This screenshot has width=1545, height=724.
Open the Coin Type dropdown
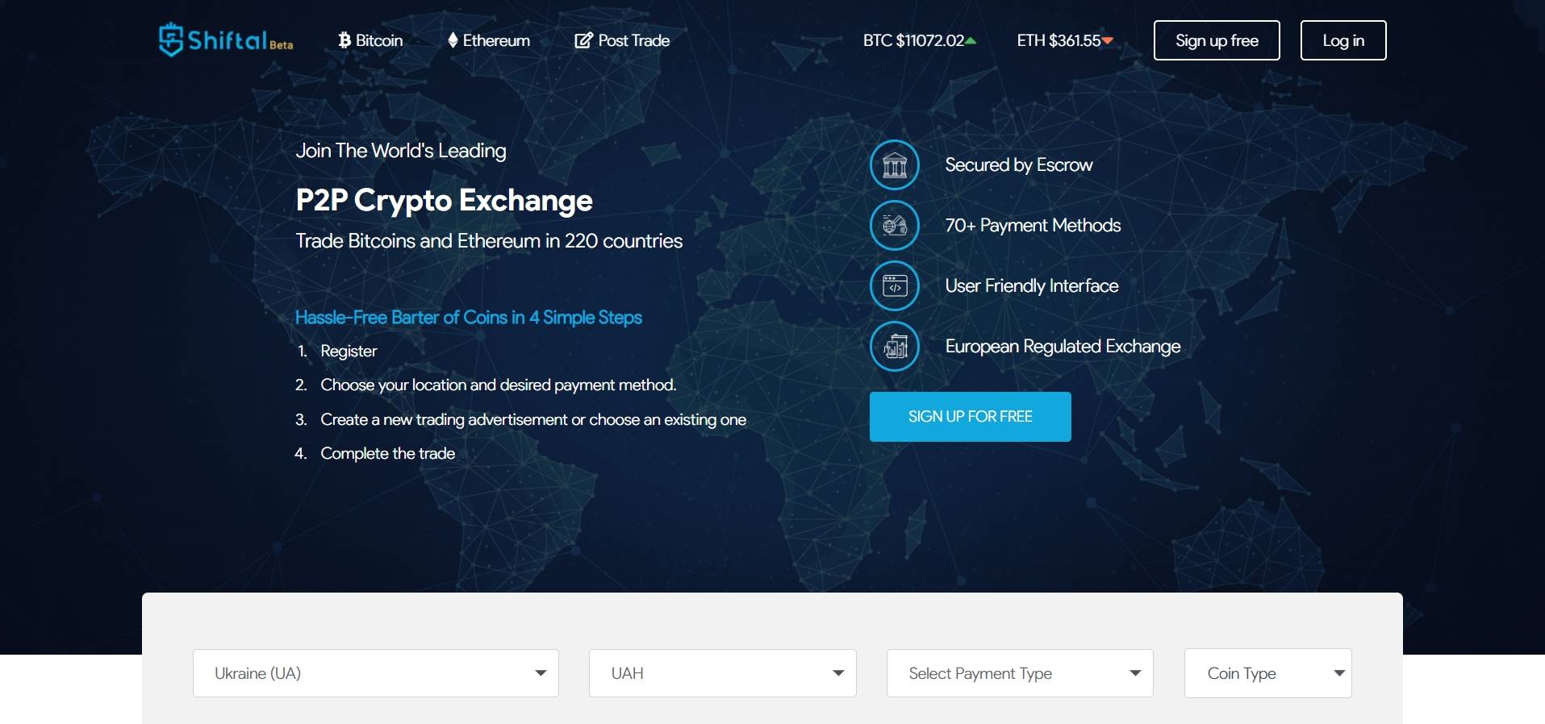1268,673
